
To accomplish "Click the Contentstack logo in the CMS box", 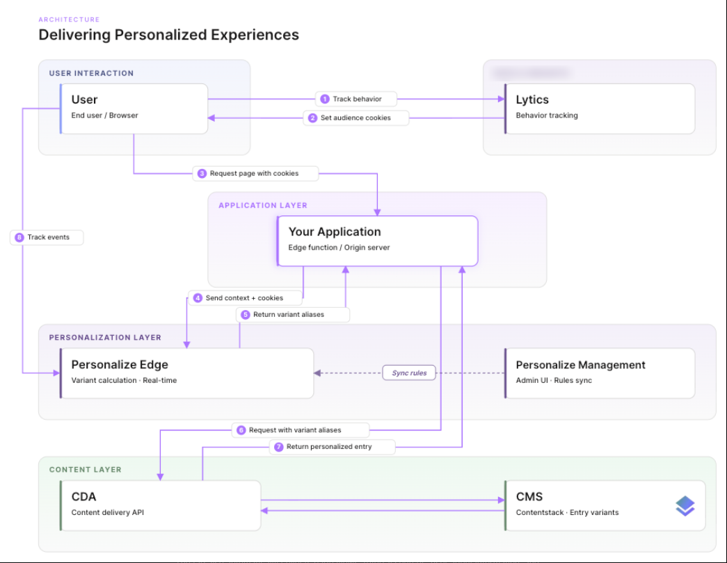I will click(x=685, y=506).
